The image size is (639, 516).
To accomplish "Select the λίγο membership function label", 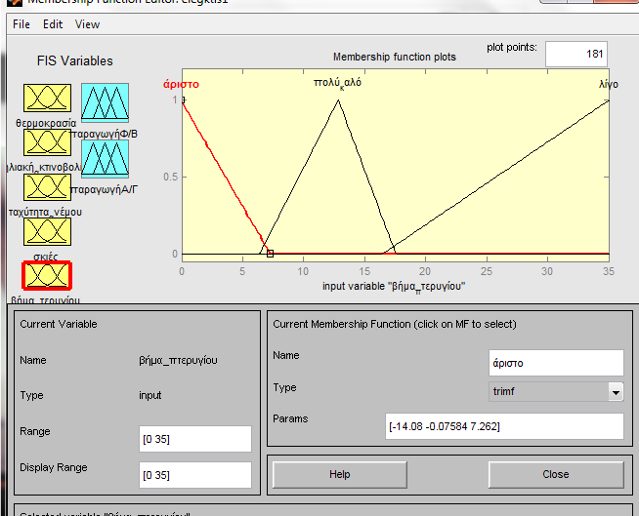I will pos(609,84).
